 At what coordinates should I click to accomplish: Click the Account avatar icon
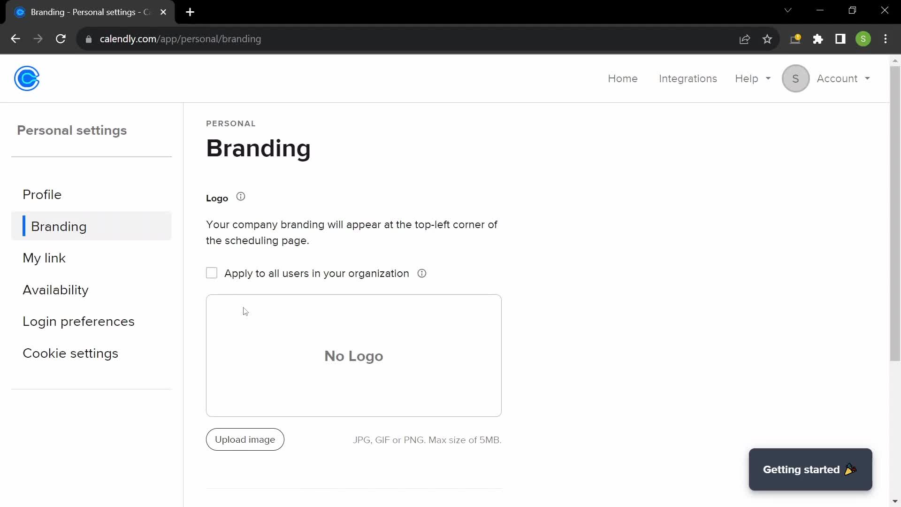click(795, 78)
